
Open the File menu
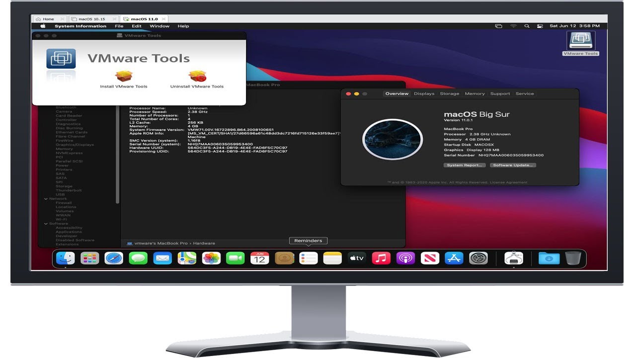[x=119, y=26]
